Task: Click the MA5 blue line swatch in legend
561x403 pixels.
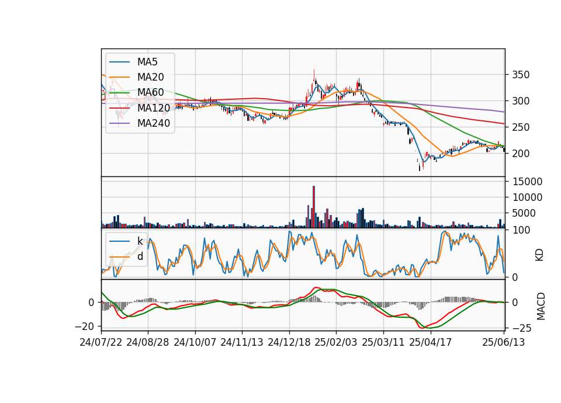Action: 119,62
